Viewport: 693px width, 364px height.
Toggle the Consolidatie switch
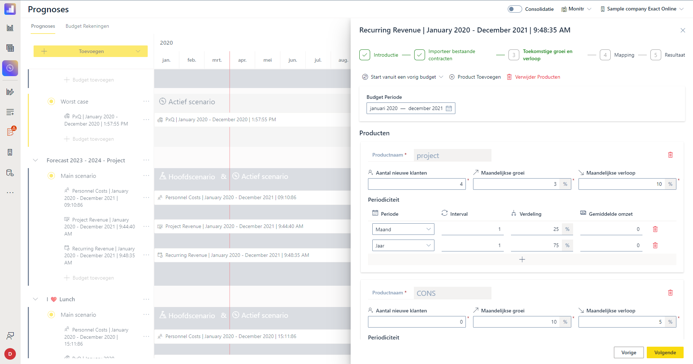coord(514,9)
